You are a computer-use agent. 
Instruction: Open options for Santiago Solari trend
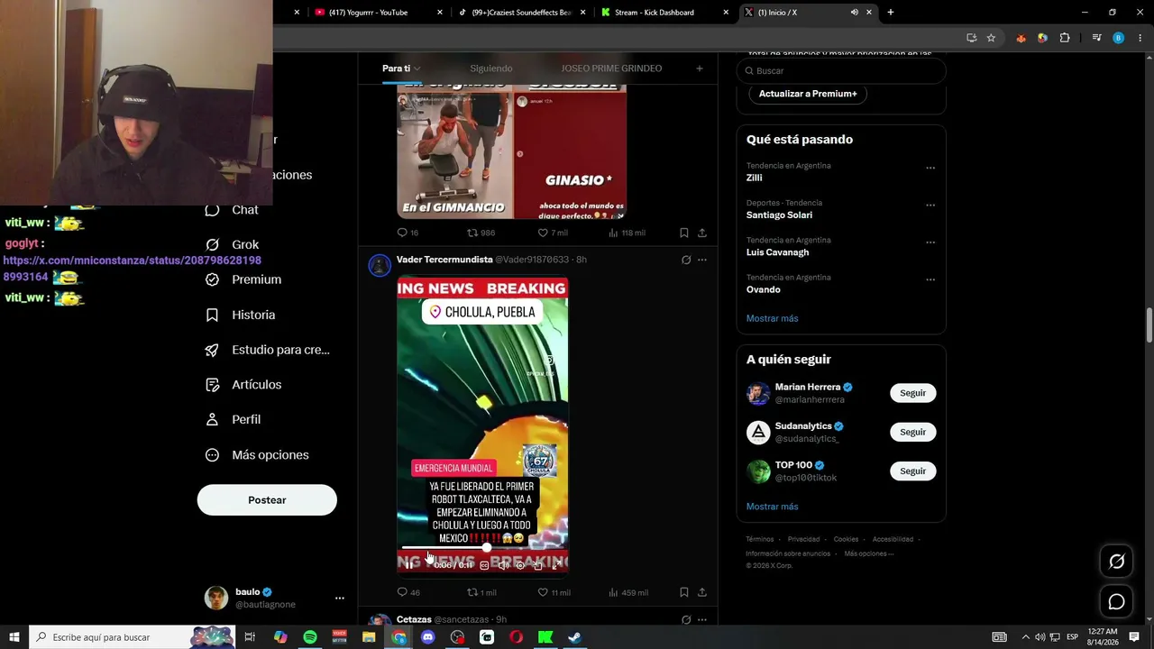coord(930,205)
